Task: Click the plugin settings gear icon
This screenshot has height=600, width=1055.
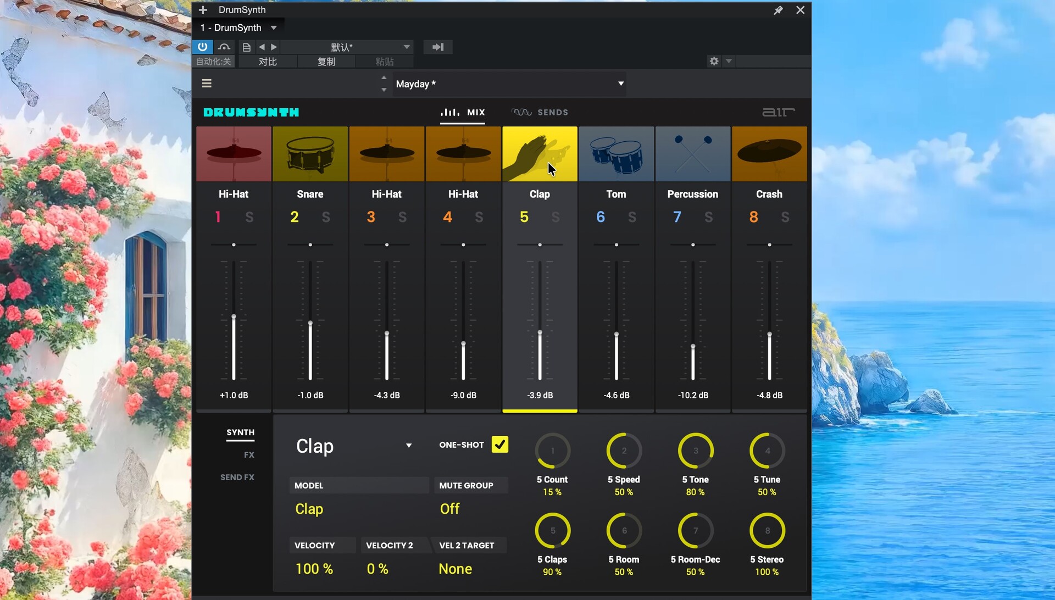Action: [714, 61]
